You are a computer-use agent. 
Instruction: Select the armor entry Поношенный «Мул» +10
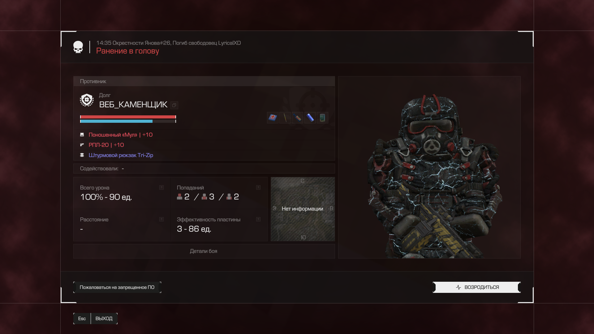pyautogui.click(x=204, y=135)
